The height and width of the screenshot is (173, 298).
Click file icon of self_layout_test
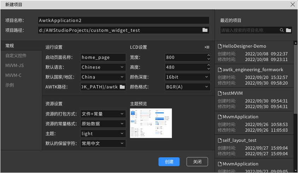pos(220,140)
